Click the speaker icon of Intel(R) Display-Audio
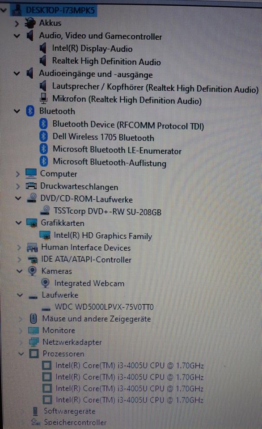 43,48
